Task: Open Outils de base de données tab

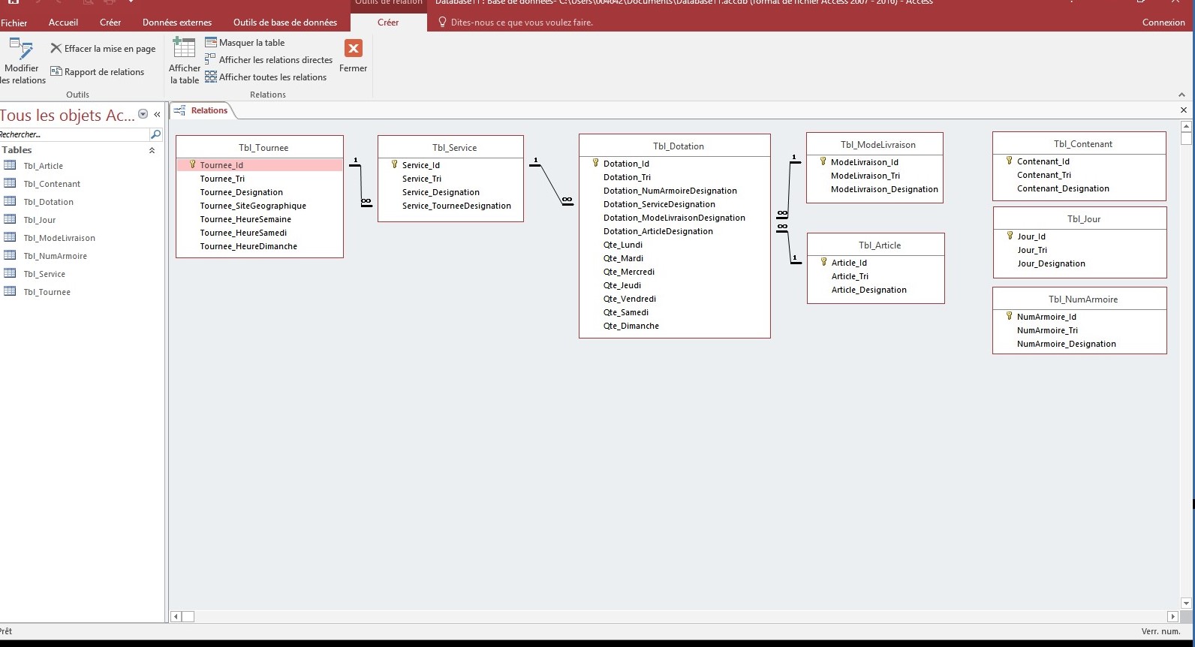Action: 285,23
